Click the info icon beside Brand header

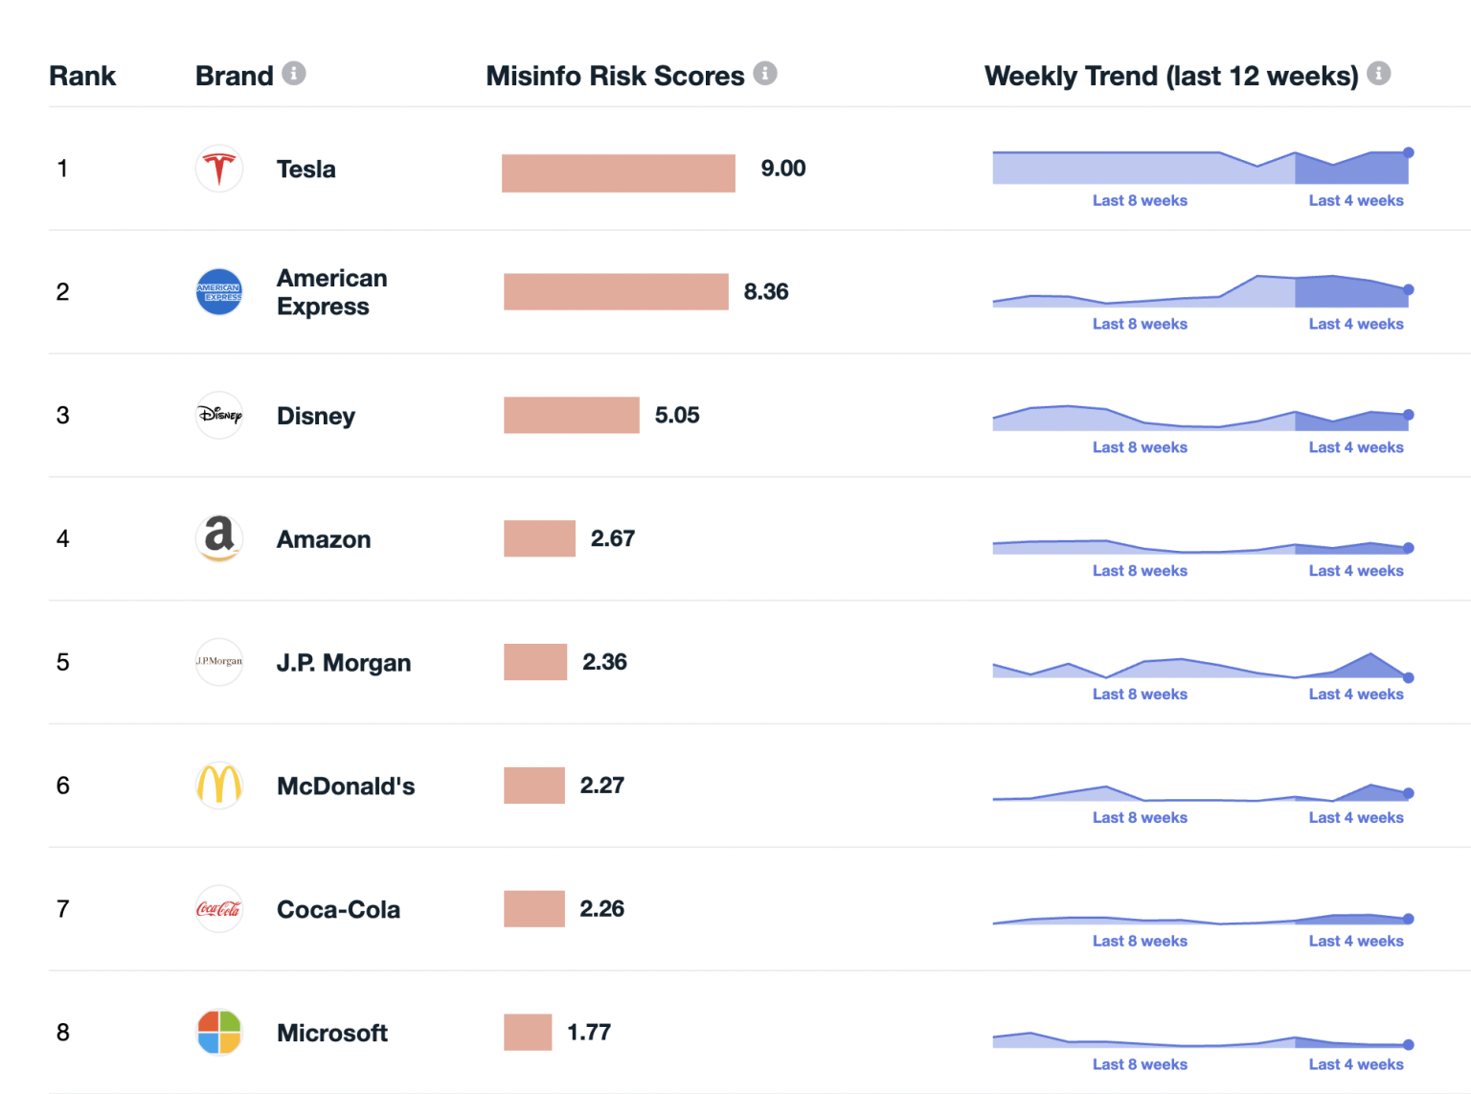pyautogui.click(x=294, y=74)
